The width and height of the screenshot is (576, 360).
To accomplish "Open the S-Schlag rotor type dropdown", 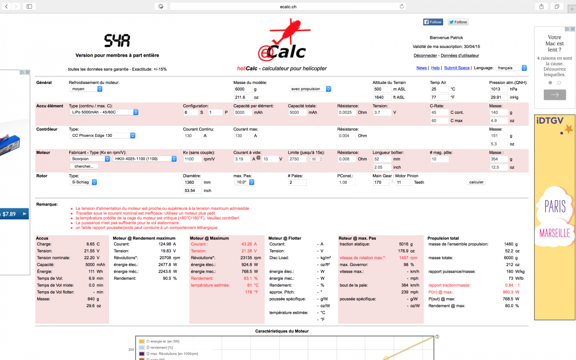I will pos(83,182).
